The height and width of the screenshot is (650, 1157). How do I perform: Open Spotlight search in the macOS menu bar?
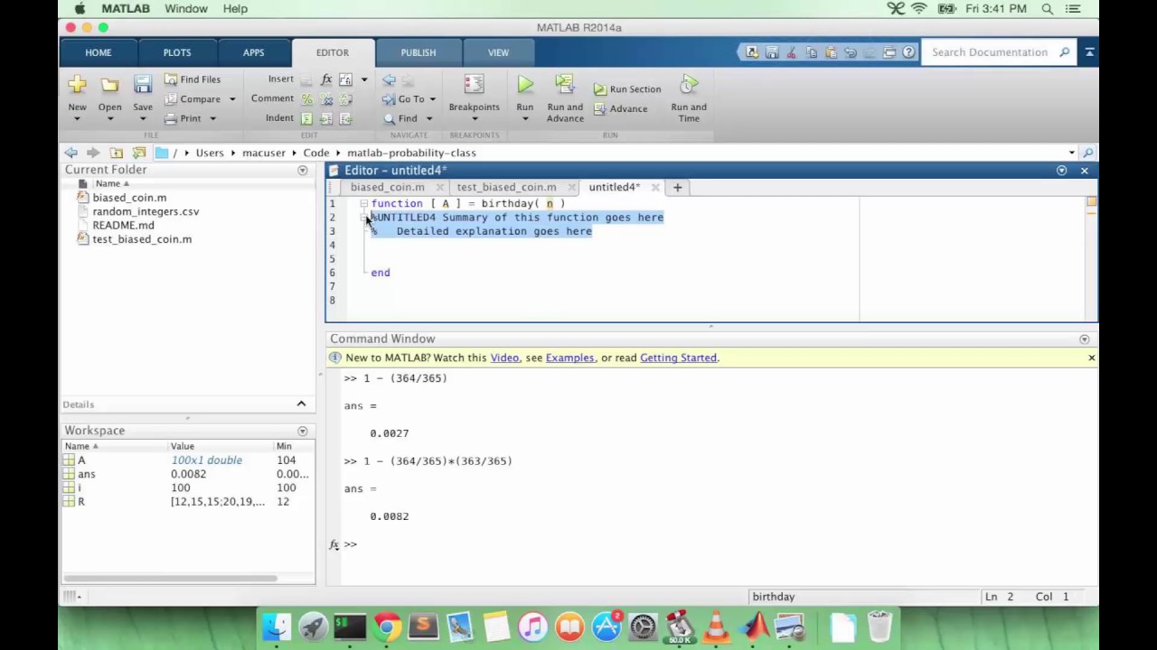coord(1048,9)
